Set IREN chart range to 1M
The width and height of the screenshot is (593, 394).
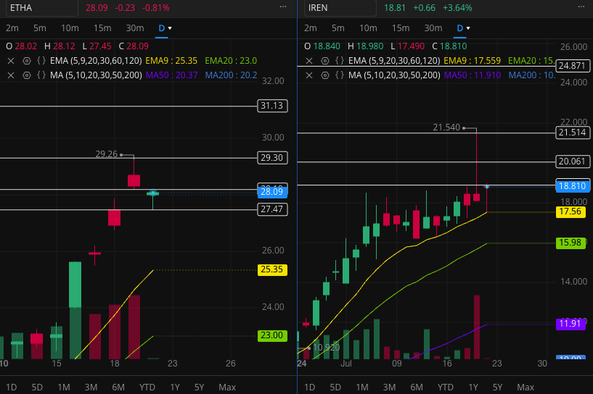pyautogui.click(x=362, y=387)
